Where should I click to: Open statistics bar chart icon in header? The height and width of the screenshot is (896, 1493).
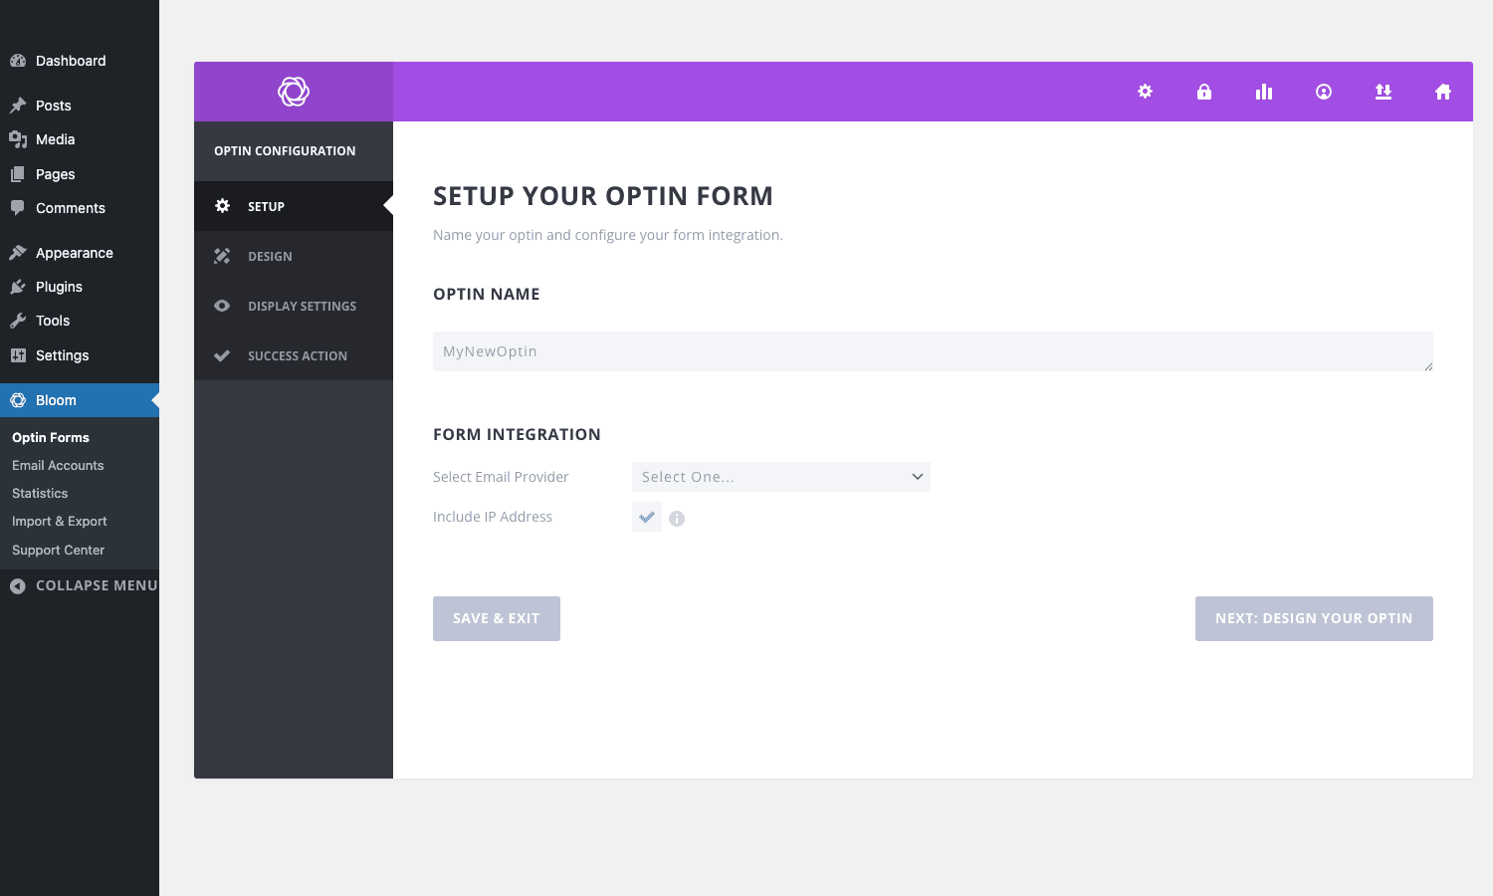click(1264, 92)
